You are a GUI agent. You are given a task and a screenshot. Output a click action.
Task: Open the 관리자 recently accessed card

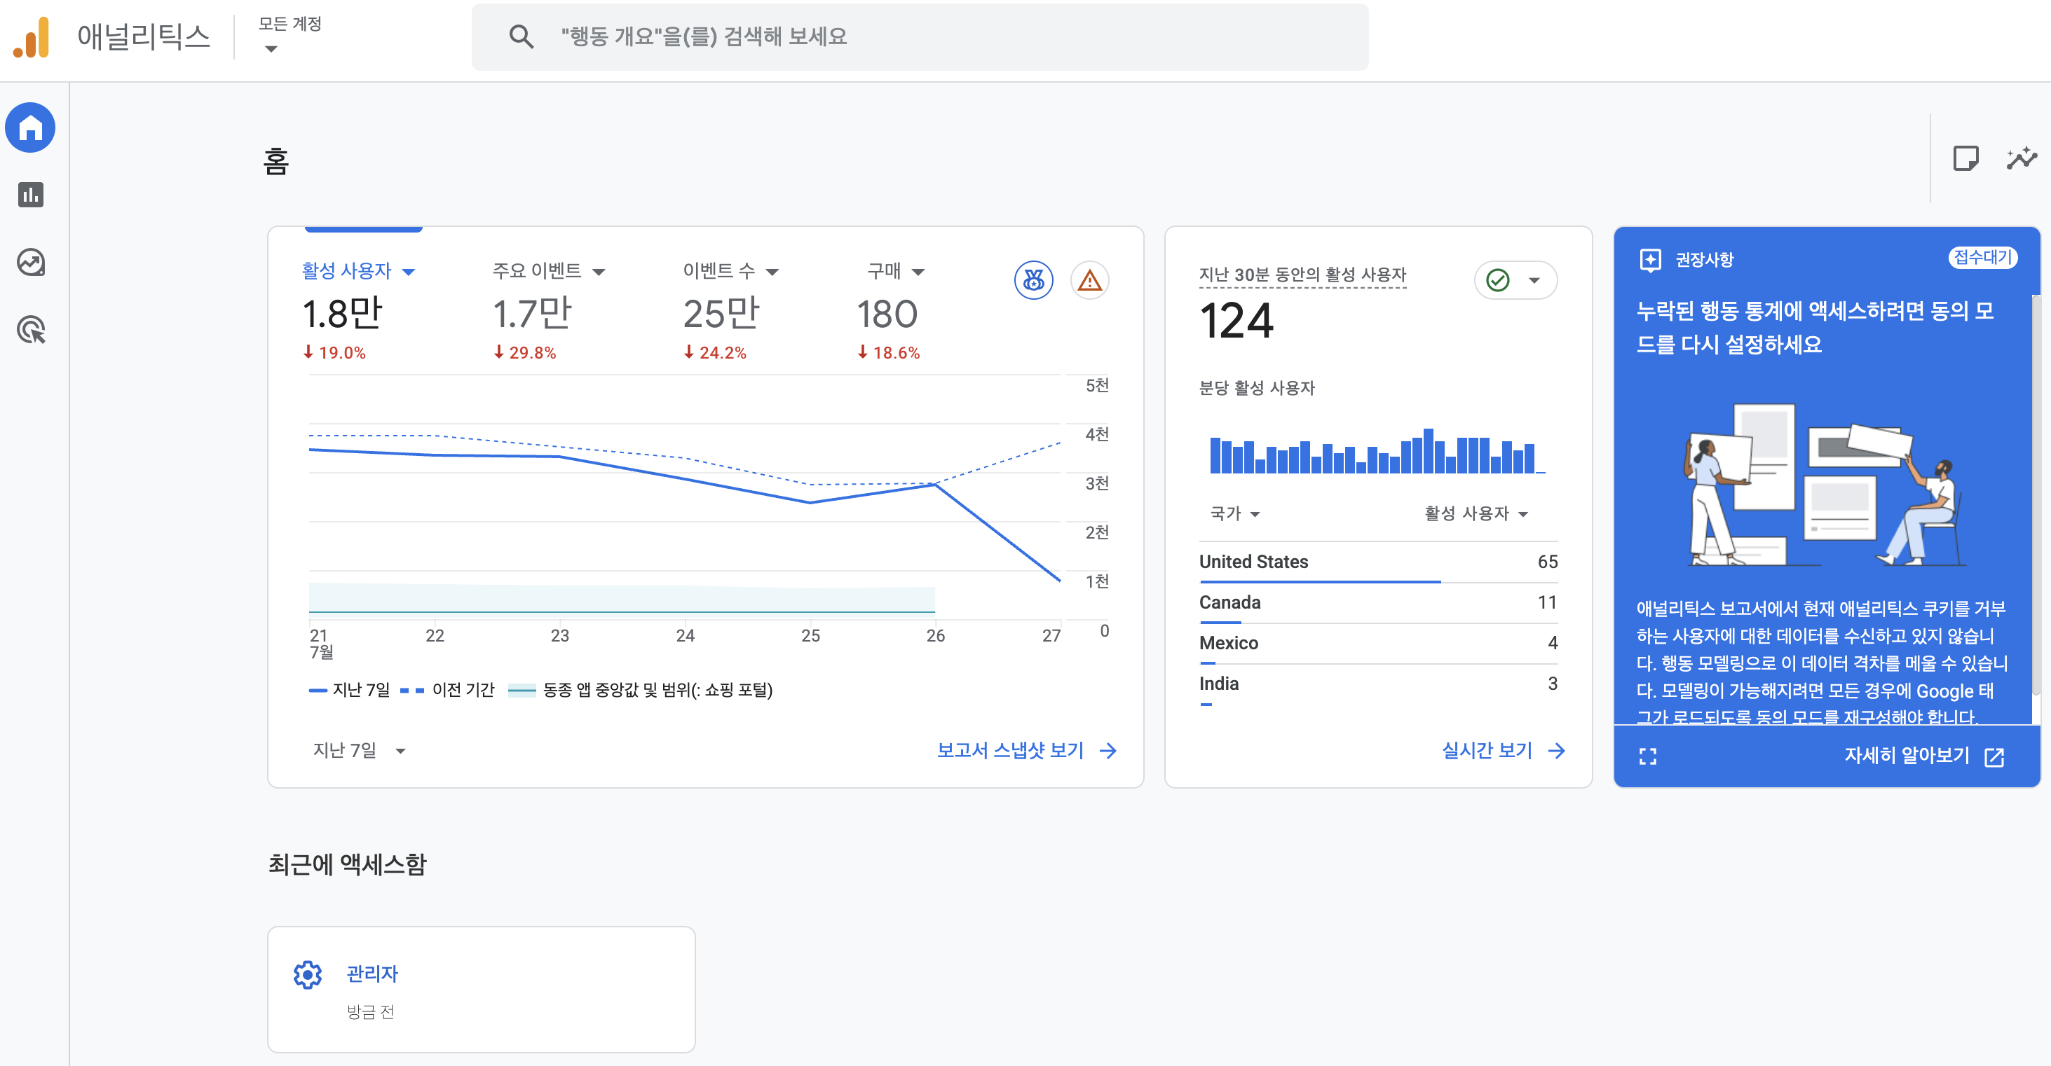pos(481,990)
